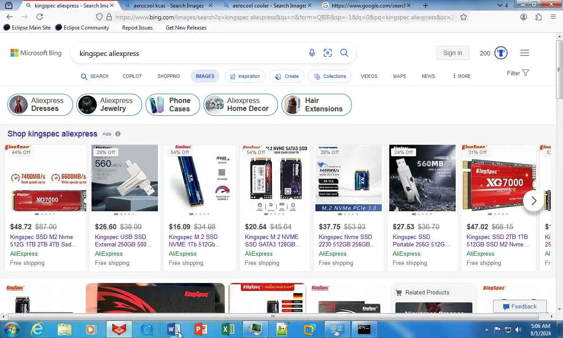The height and width of the screenshot is (338, 563).
Task: Click the horizontal page scrollbar
Action: [x=273, y=316]
